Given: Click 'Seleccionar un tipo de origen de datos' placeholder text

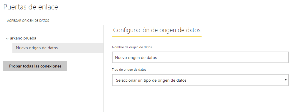Looking at the screenshot, I should 151,80.
